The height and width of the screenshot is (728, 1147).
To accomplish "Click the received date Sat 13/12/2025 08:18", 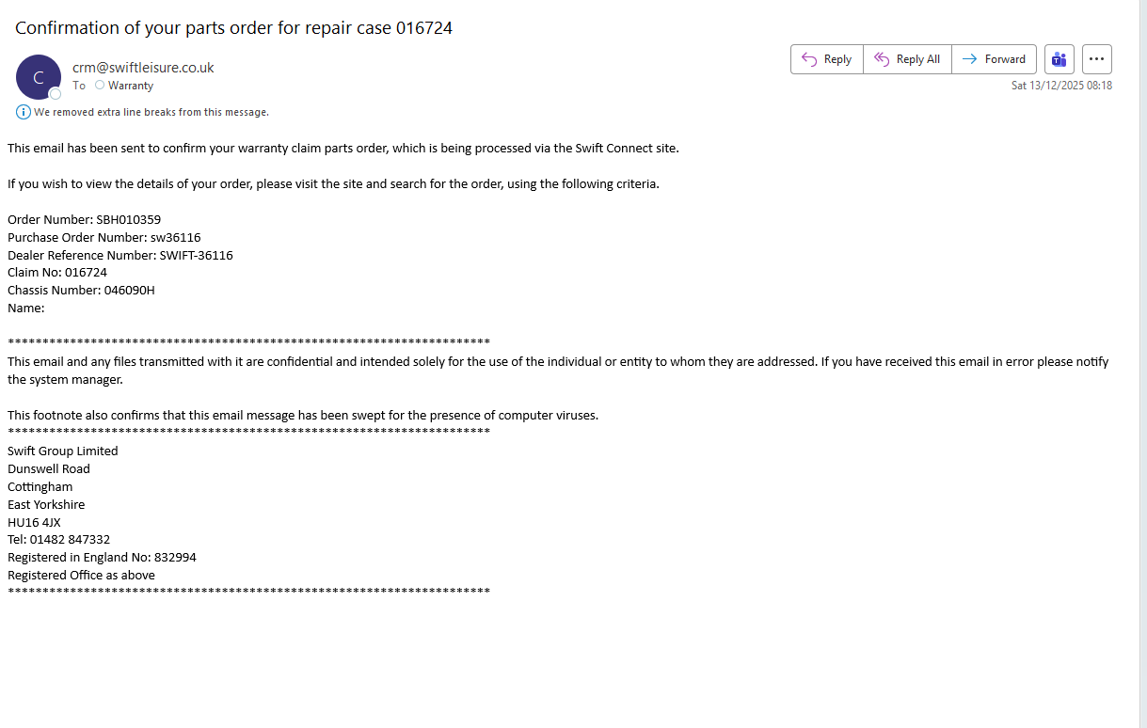I will coord(1061,86).
